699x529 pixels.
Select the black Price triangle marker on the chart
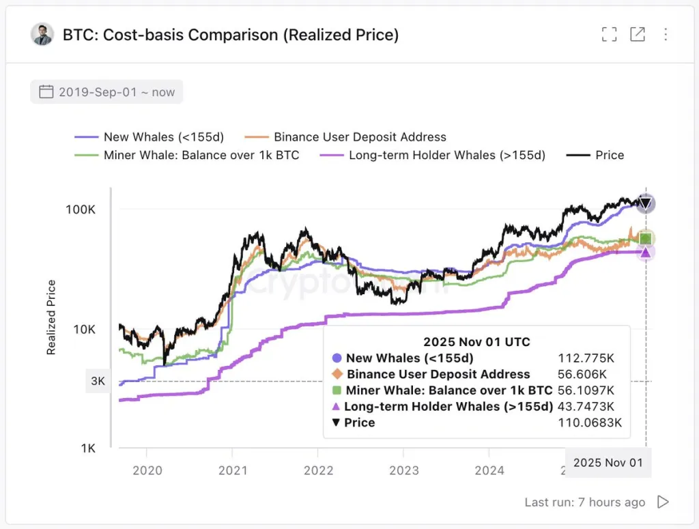click(645, 203)
